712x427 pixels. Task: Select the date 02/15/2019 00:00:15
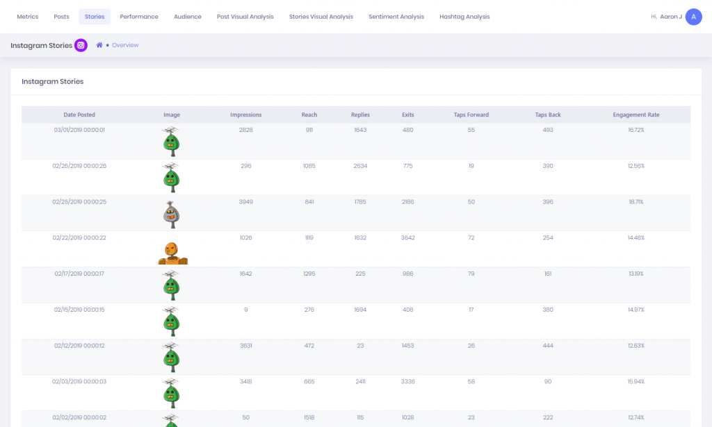[x=79, y=310]
